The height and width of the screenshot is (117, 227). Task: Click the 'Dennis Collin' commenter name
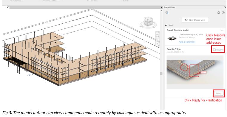pyautogui.click(x=173, y=49)
